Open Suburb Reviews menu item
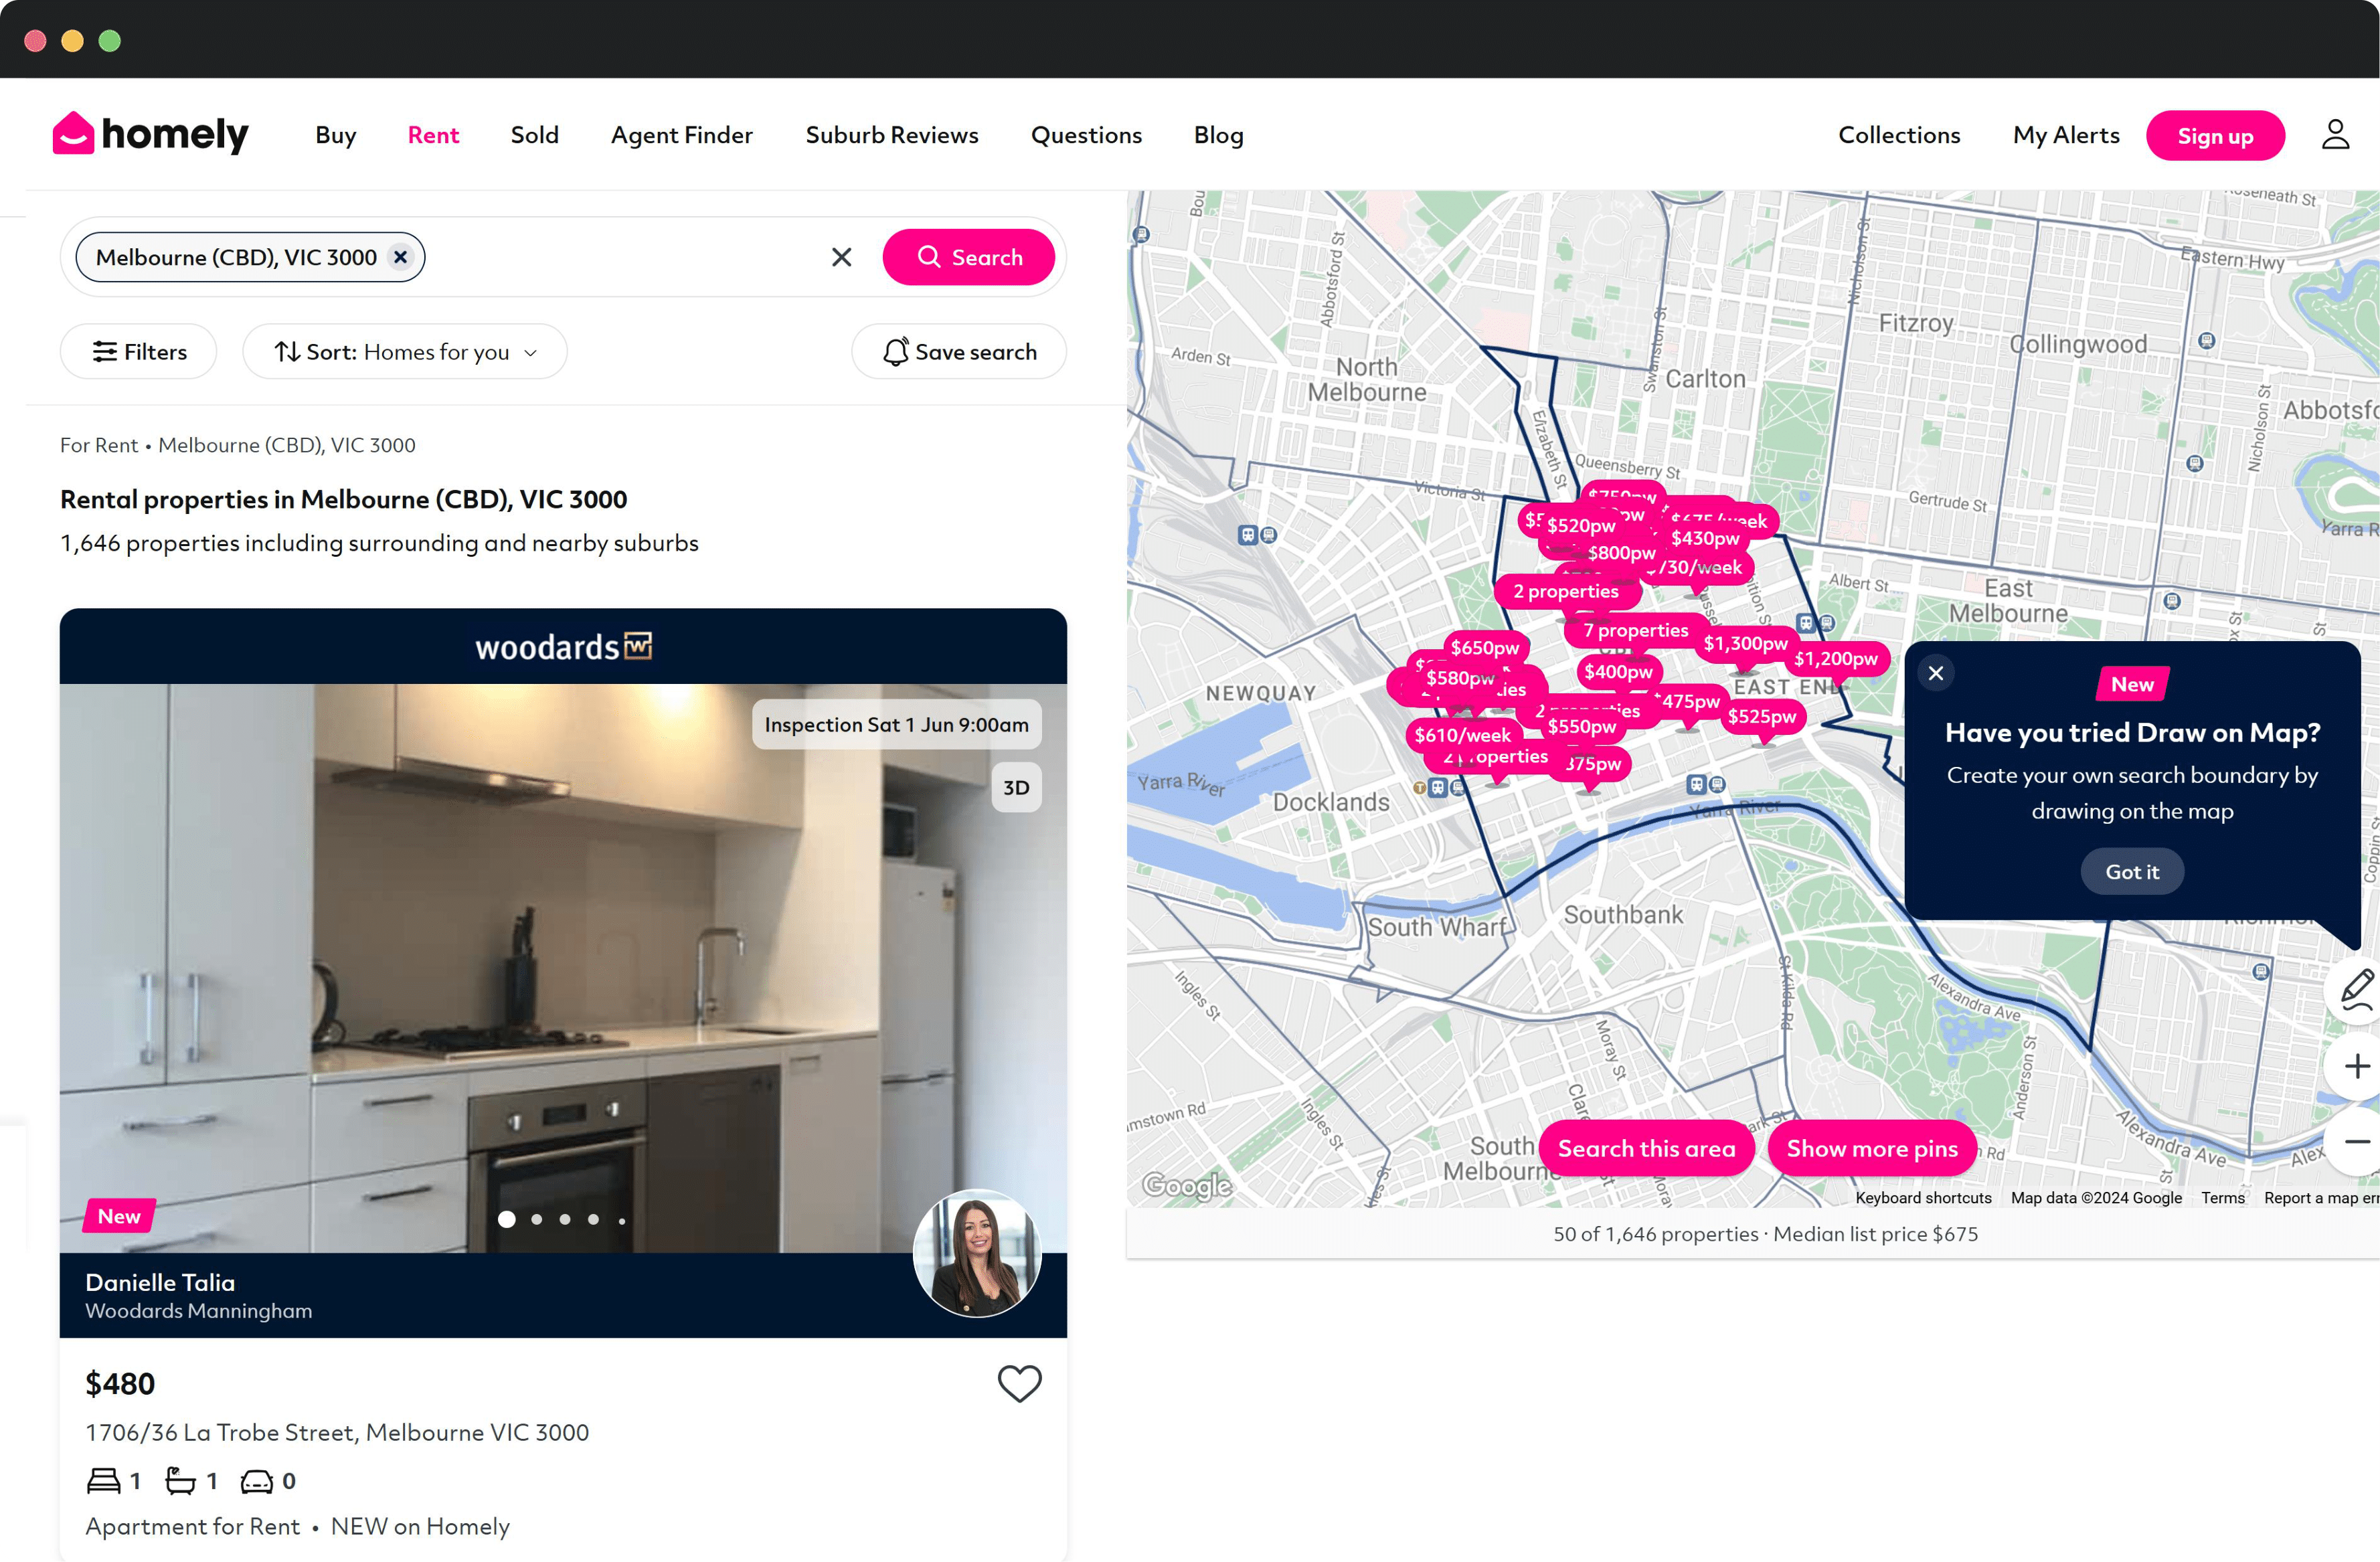 pos(891,135)
